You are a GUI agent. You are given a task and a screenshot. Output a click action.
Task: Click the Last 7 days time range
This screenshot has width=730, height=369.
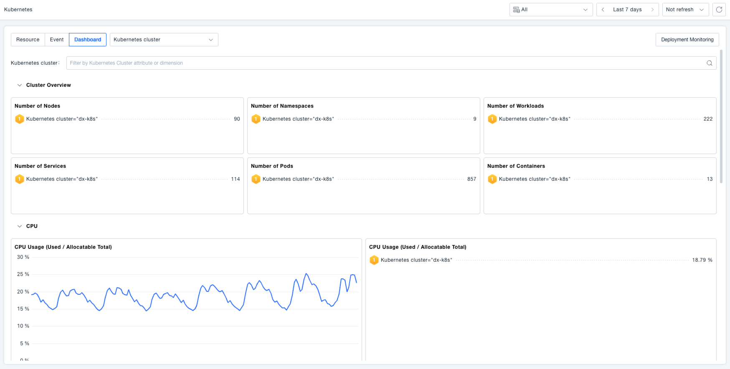point(627,10)
